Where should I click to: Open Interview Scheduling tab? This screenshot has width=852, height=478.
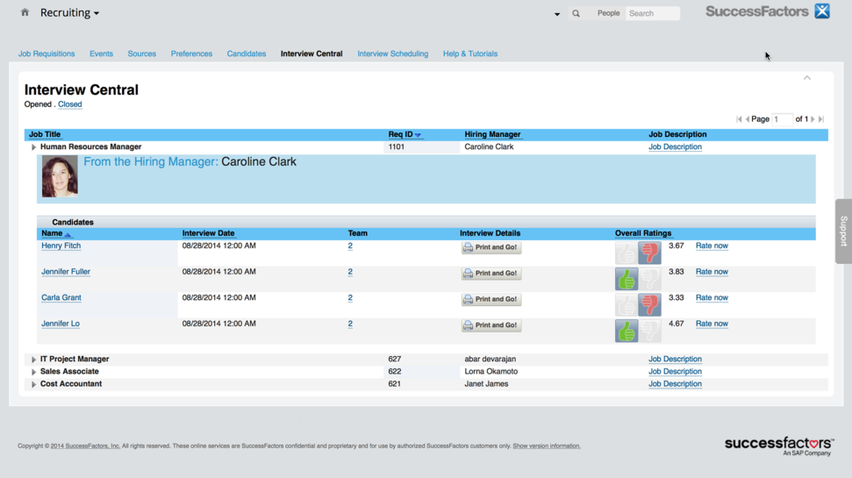pos(392,54)
